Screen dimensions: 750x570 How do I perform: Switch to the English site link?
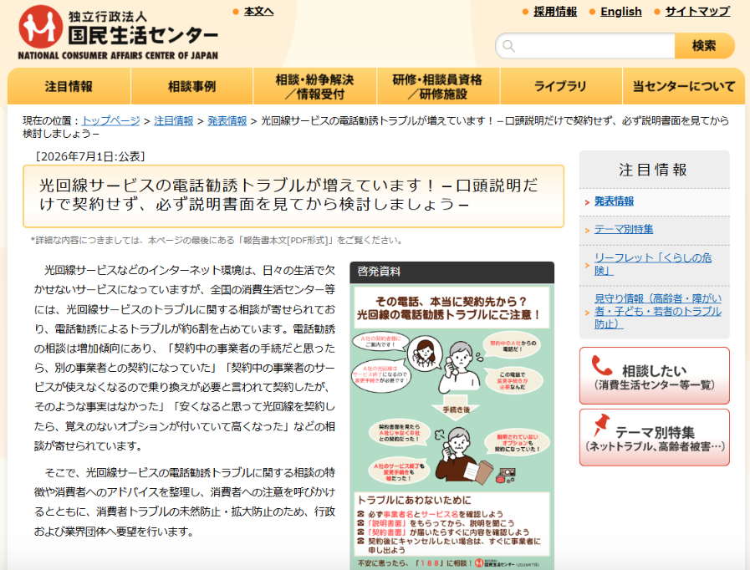[x=621, y=12]
